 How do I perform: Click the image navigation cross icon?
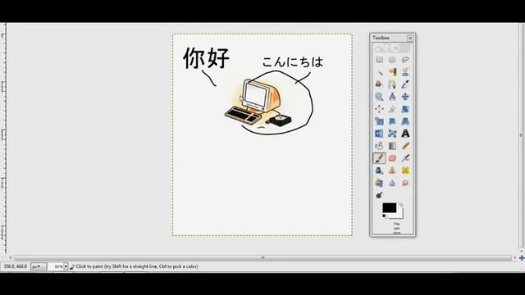[x=522, y=258]
